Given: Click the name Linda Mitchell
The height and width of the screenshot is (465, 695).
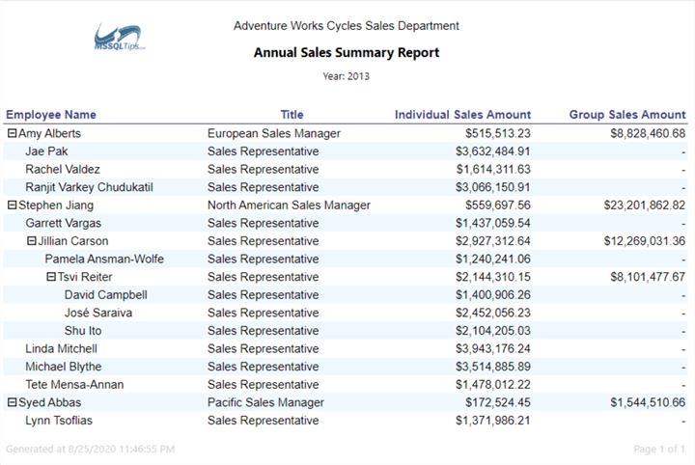Looking at the screenshot, I should click(61, 348).
